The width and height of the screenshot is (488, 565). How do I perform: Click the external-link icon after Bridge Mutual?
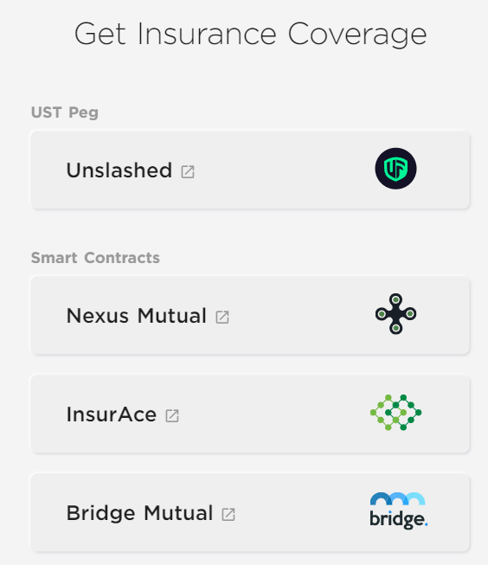pos(228,515)
